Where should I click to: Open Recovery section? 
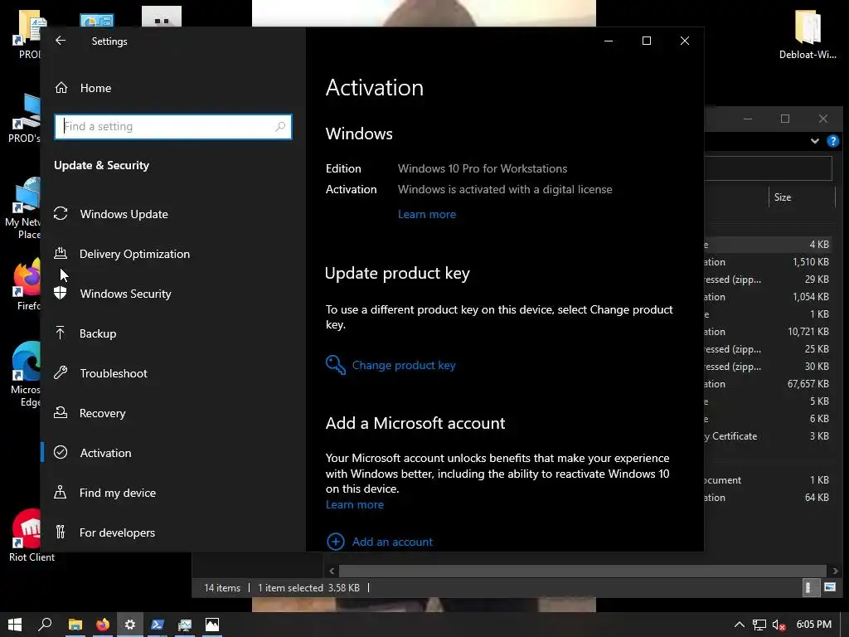pyautogui.click(x=102, y=413)
